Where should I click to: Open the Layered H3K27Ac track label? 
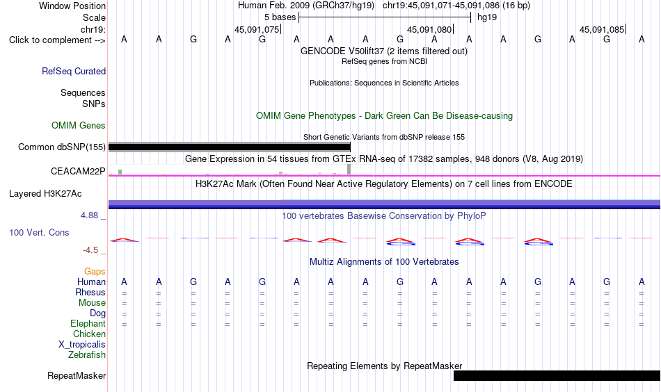pos(45,194)
